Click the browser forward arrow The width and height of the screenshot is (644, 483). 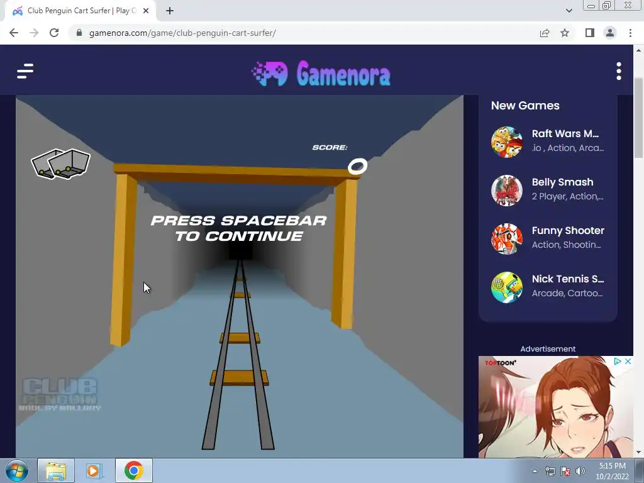(34, 33)
